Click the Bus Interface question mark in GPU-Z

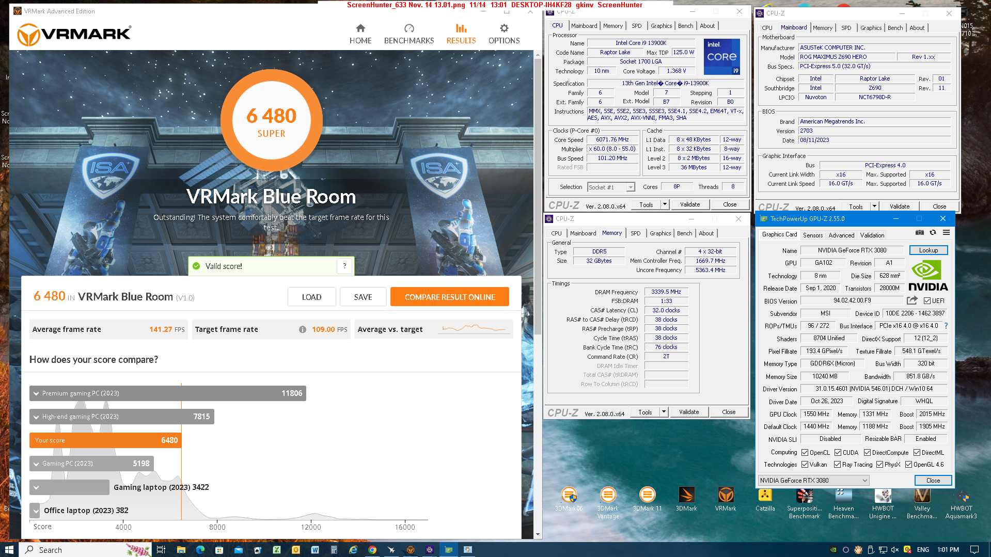click(946, 326)
